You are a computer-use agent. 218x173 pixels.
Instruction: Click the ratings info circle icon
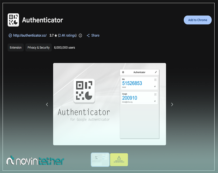coord(80,35)
